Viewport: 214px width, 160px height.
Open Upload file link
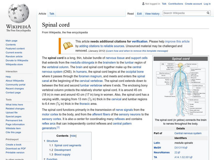pyautogui.click(x=12, y=112)
